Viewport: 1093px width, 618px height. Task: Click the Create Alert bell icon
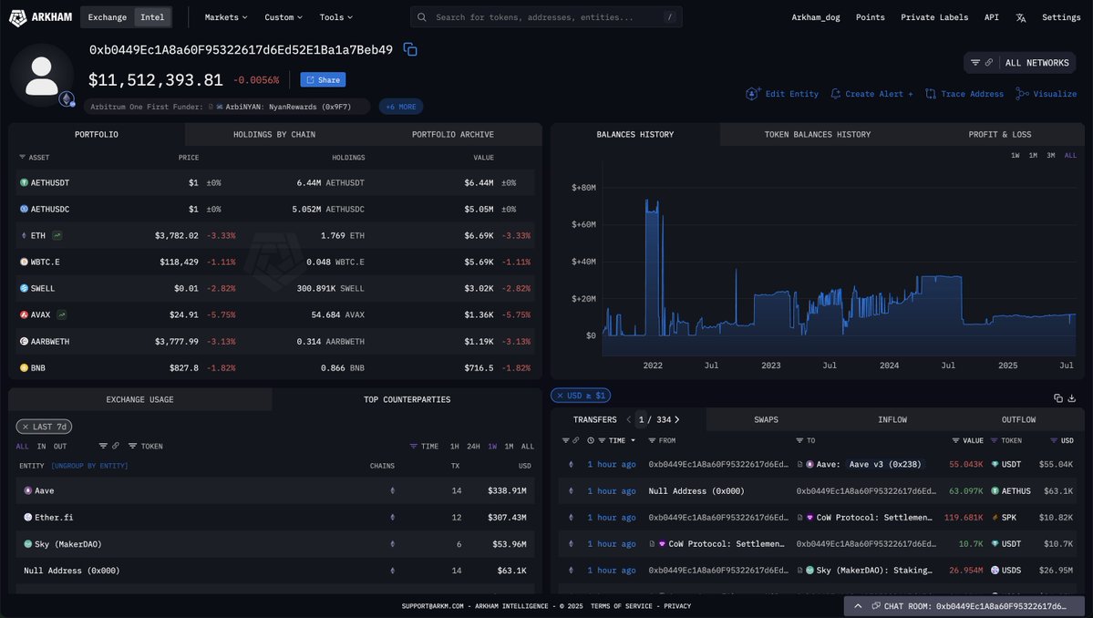pos(835,93)
